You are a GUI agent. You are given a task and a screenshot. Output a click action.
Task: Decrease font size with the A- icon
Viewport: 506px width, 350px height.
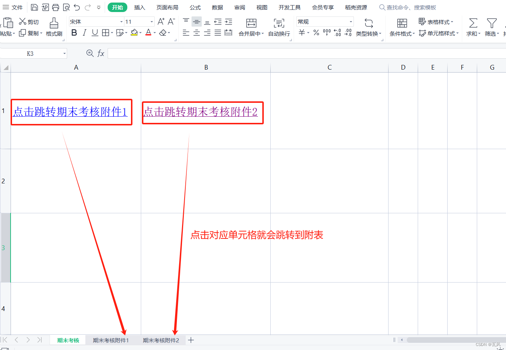171,22
